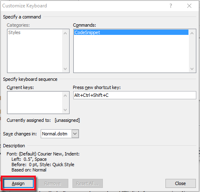Click empty area of the Commands list
Image resolution: width=200 pixels, height=192 pixels.
click(x=131, y=54)
